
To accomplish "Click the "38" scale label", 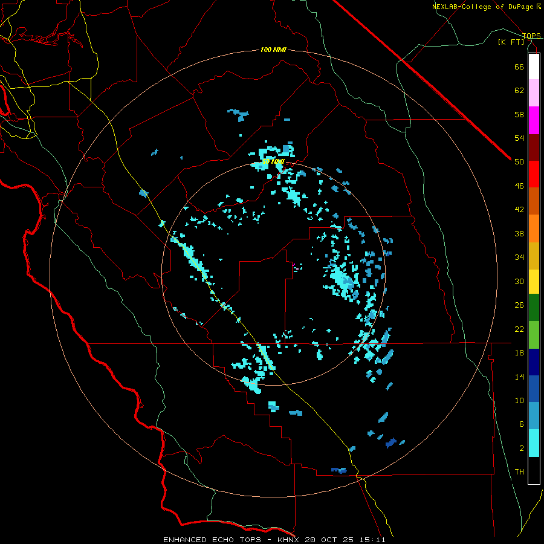I will pos(519,233).
